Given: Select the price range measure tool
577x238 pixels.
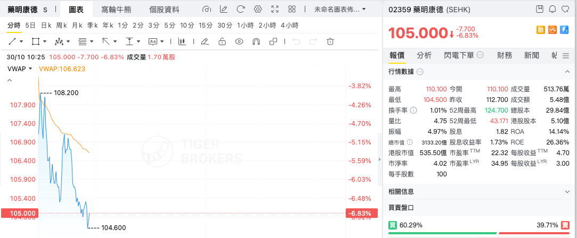Looking at the screenshot, I should point(129,41).
